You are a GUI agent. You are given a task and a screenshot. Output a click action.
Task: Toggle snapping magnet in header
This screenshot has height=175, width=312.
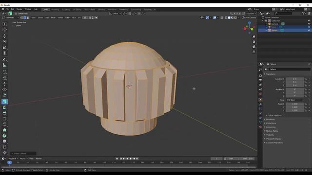(x=130, y=14)
